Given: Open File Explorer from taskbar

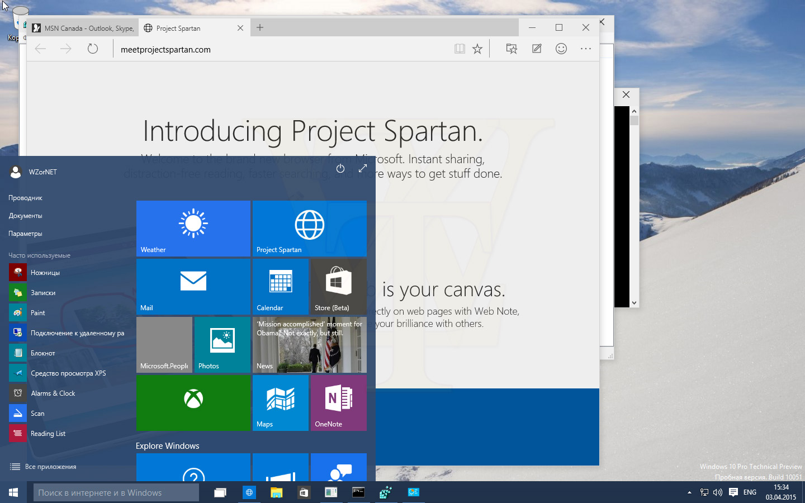Looking at the screenshot, I should [x=276, y=492].
